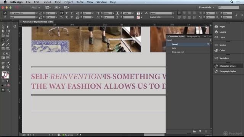This screenshot has width=244, height=137.
Task: Select the Rectangle tool
Action: coord(8,49)
